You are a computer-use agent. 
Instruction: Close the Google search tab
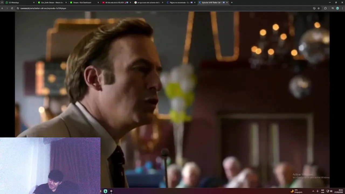(x=163, y=2)
